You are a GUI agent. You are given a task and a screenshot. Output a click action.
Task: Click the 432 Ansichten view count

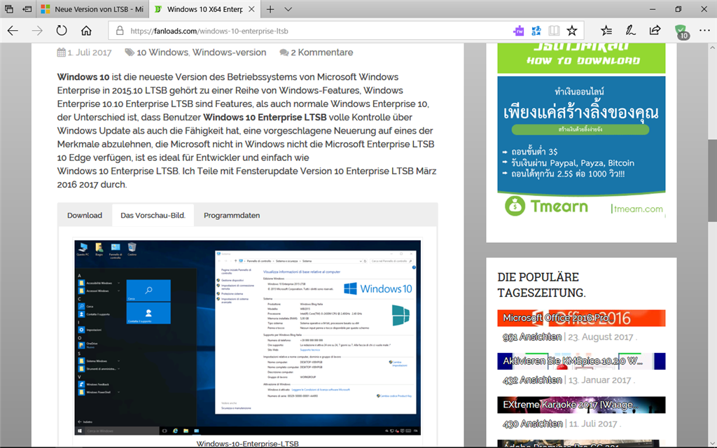click(532, 380)
